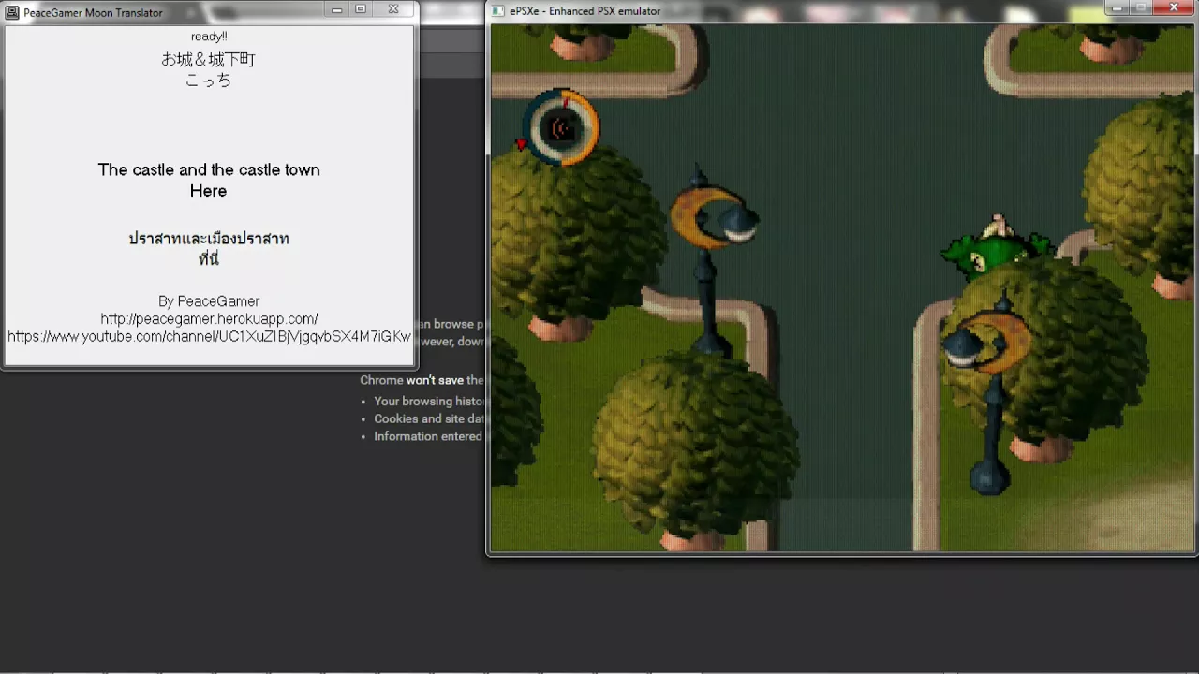
Task: Click the PeaceGamer Moon Translator window icon
Action: click(x=12, y=12)
